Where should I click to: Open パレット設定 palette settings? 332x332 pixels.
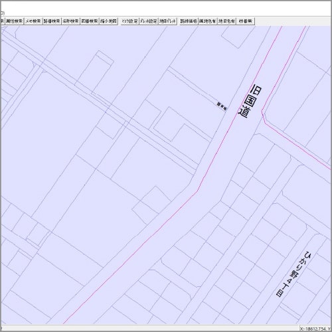pos(149,21)
